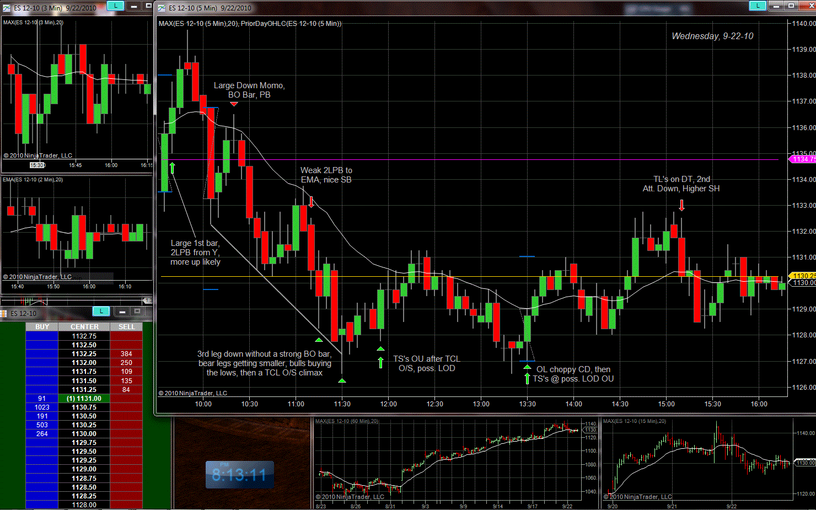This screenshot has width=816, height=510.
Task: Click the 3 Min chart window icon
Action: click(x=7, y=8)
